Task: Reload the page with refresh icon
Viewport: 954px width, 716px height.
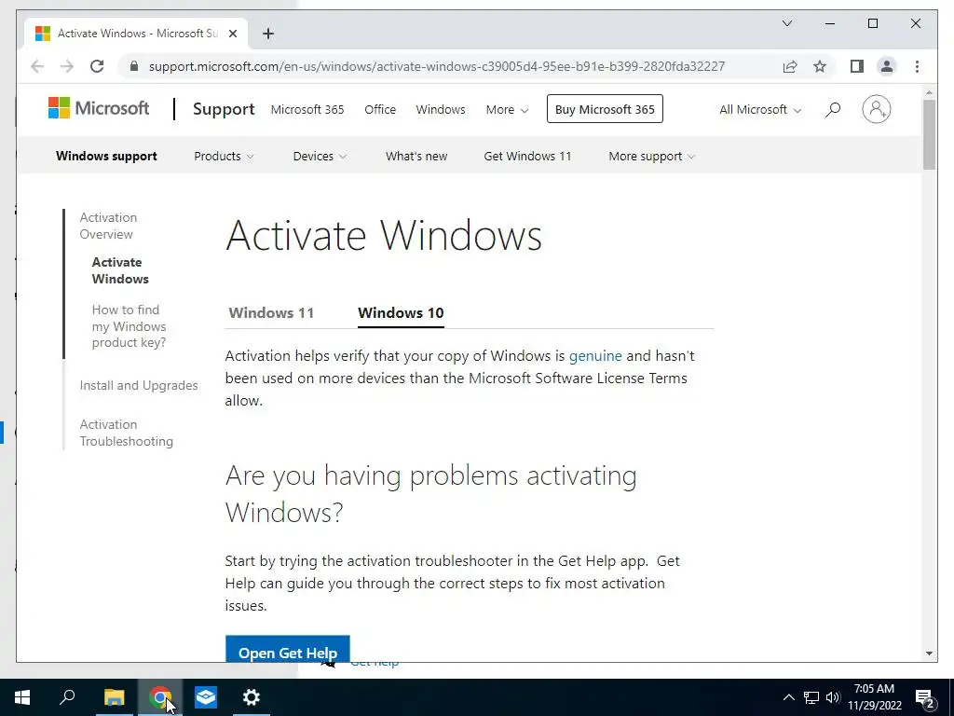Action: point(97,66)
